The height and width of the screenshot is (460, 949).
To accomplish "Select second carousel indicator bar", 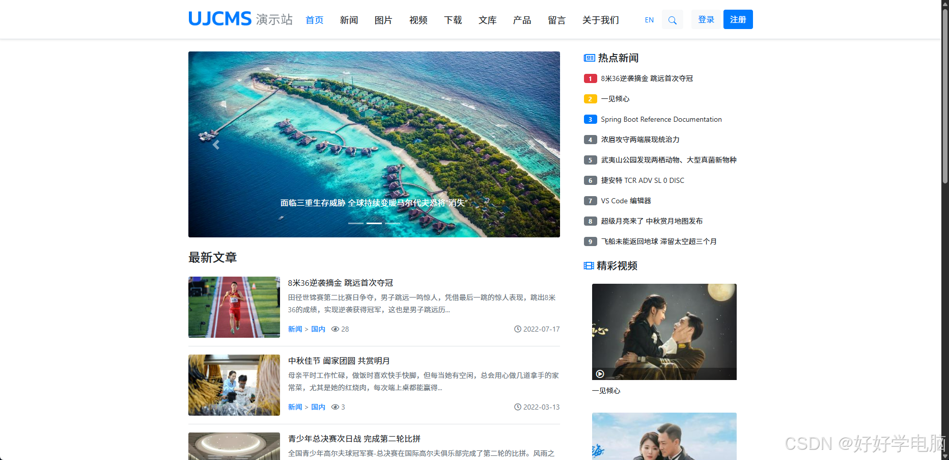I will [374, 223].
